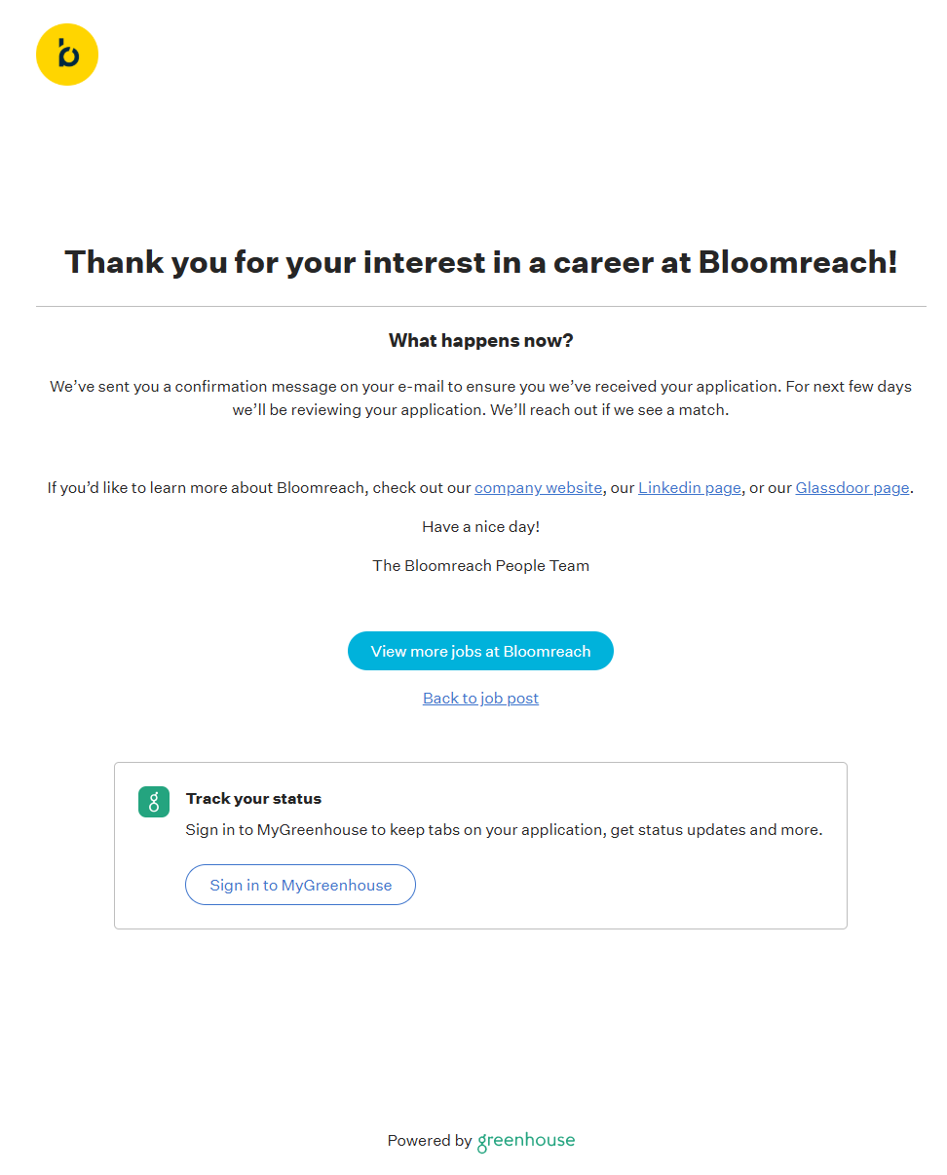Click the We'll reach out if we see a match sentence
Viewport: 947px width, 1175px height.
[x=609, y=410]
